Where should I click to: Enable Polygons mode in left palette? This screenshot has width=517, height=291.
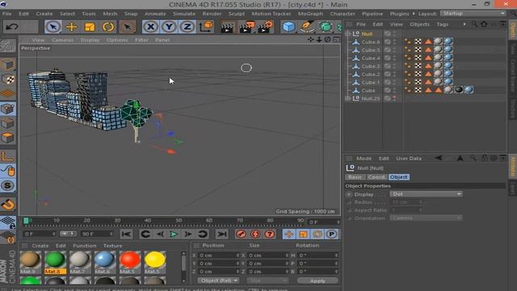[7, 137]
